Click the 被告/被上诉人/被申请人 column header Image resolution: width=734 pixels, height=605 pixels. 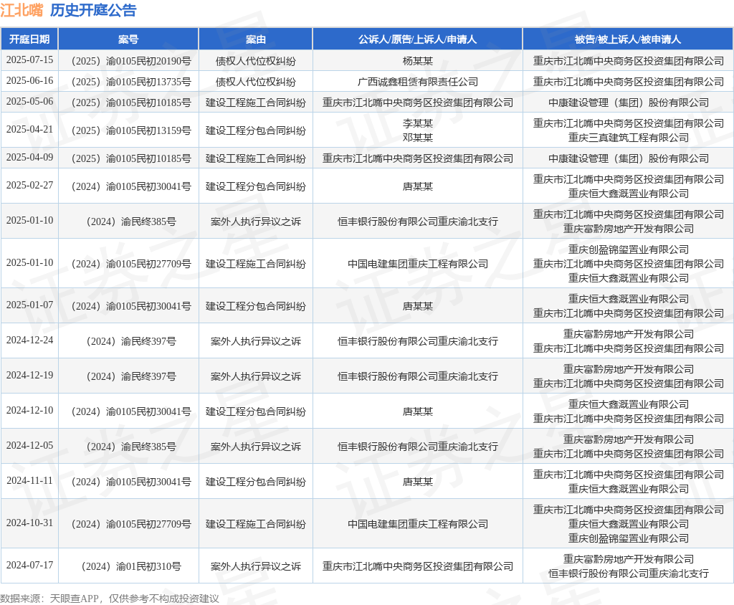click(x=628, y=39)
